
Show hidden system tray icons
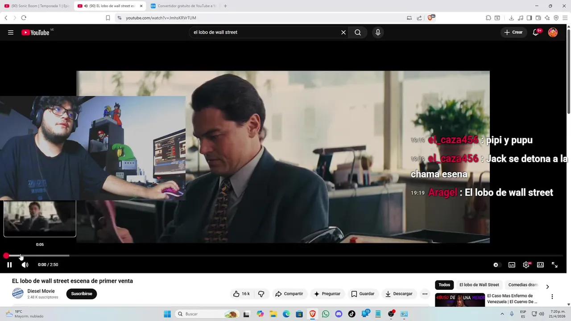point(502,314)
